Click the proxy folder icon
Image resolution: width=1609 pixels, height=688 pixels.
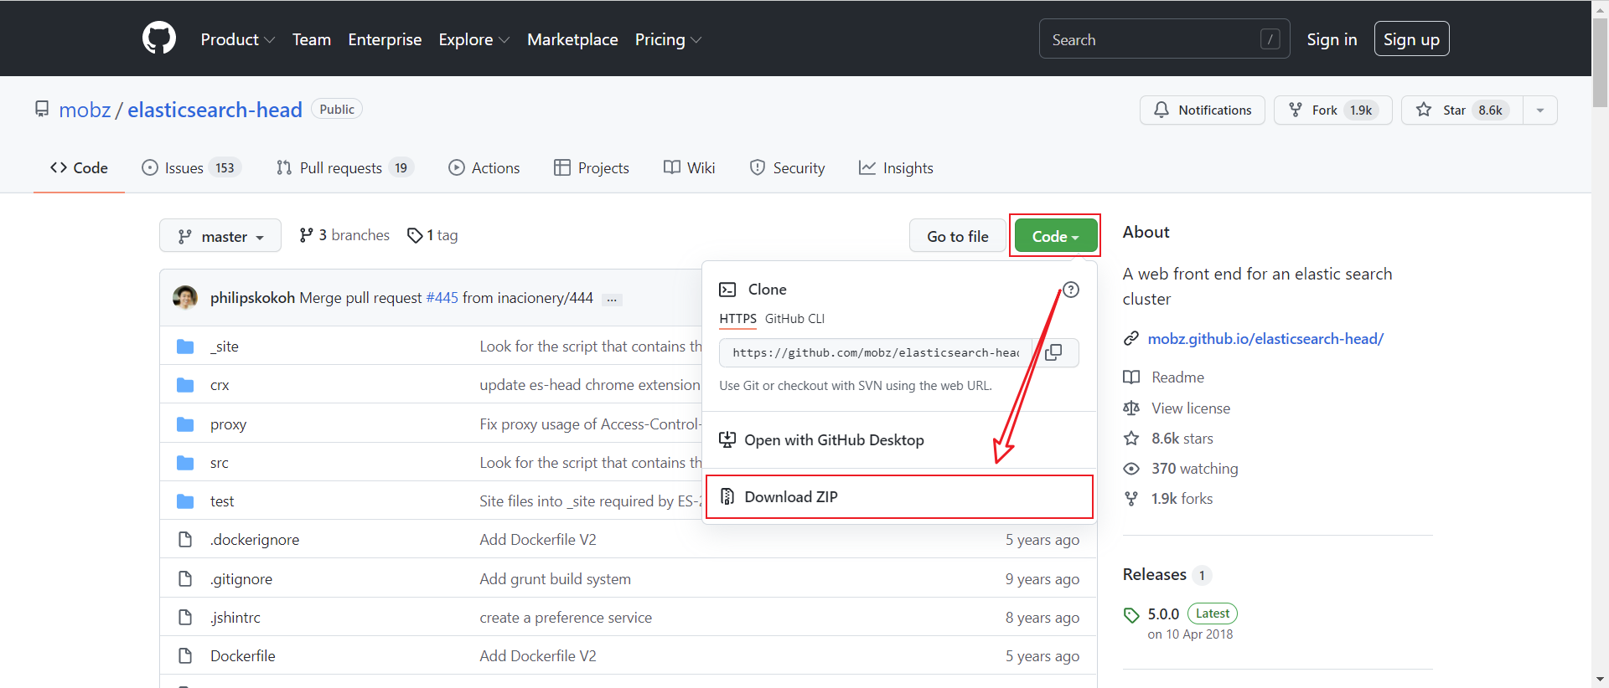(x=185, y=424)
